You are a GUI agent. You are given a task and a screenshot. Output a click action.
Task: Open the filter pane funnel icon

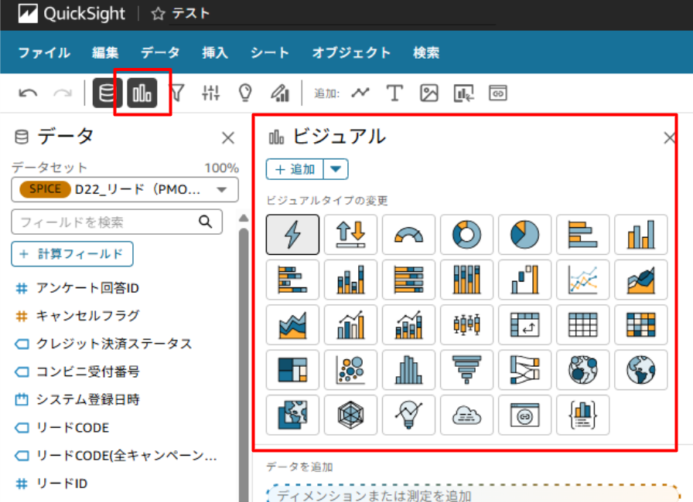tap(177, 93)
